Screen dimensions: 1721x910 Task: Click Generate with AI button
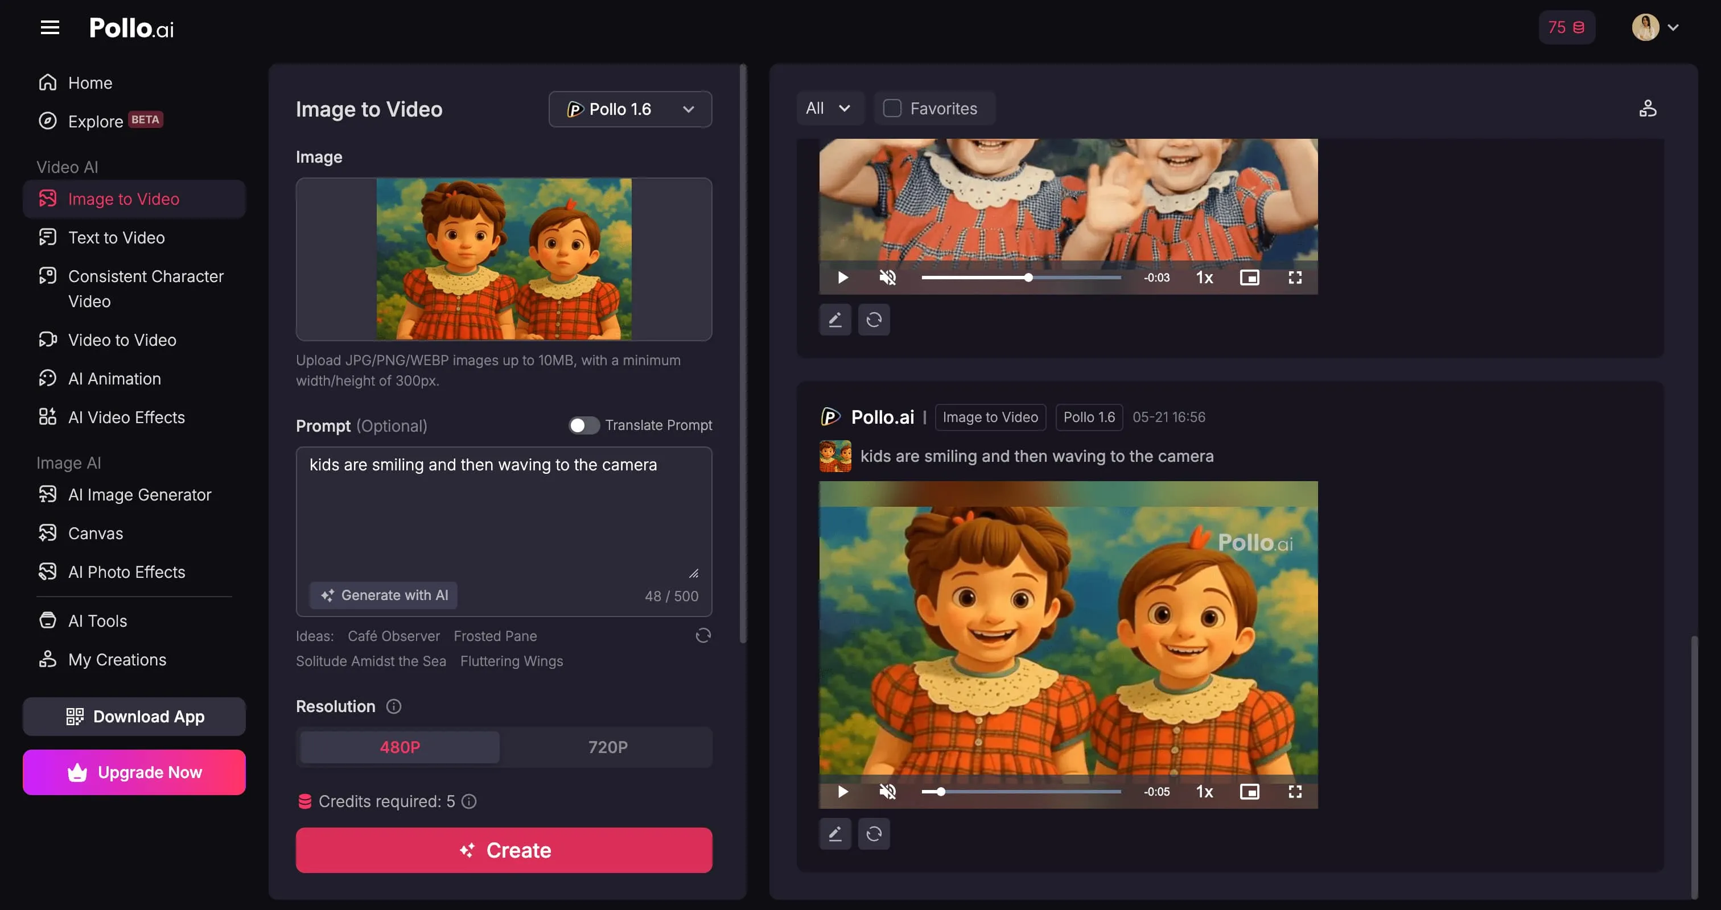coord(384,595)
